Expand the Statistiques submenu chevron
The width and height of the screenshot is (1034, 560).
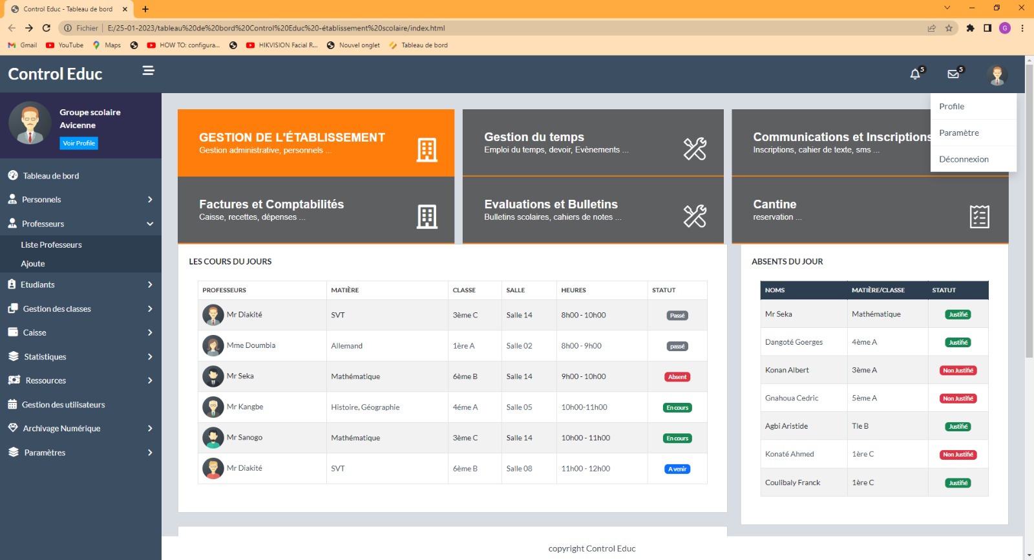pyautogui.click(x=150, y=356)
